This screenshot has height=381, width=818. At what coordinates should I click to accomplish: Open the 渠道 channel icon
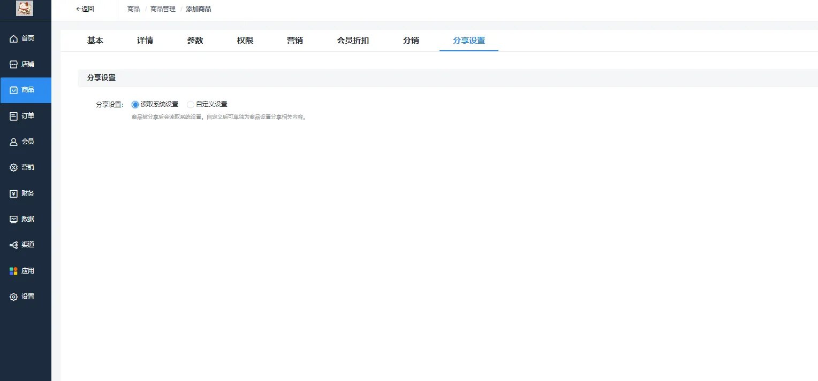tap(14, 245)
